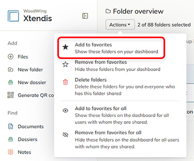Click the outlined star Remove from favorites
The image size is (194, 161).
pyautogui.click(x=66, y=64)
